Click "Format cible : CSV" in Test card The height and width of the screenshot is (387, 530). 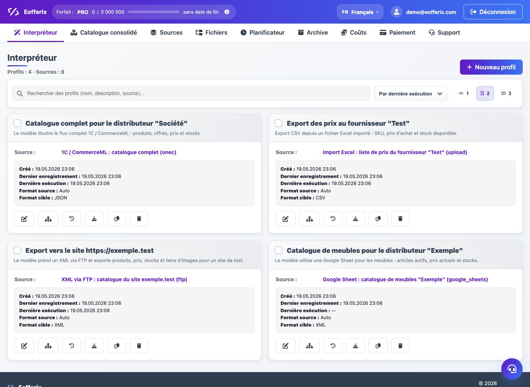pos(303,198)
